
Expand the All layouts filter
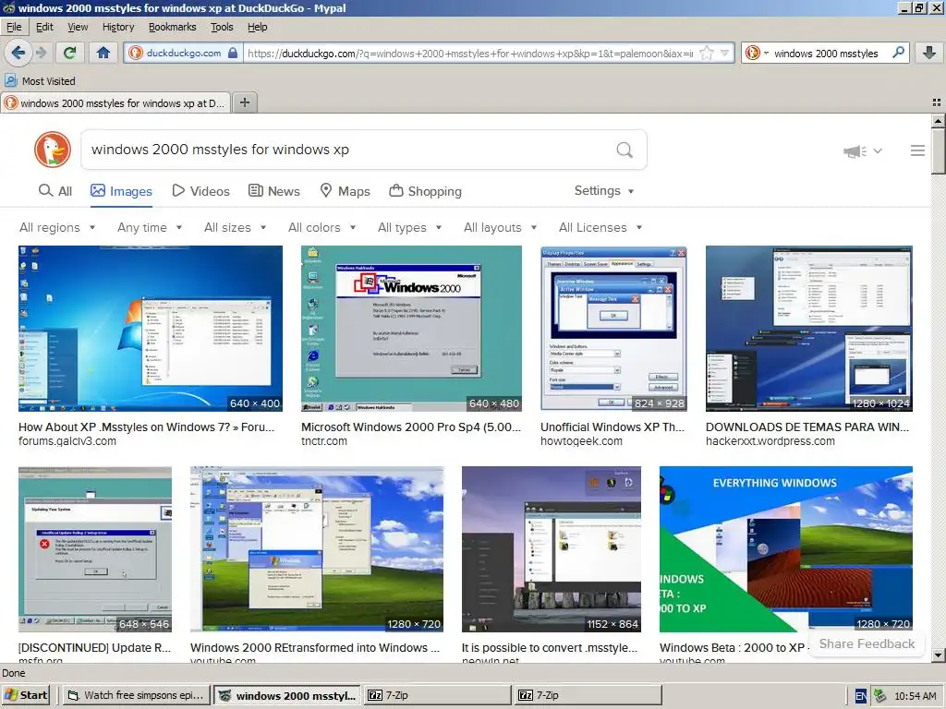(x=500, y=227)
